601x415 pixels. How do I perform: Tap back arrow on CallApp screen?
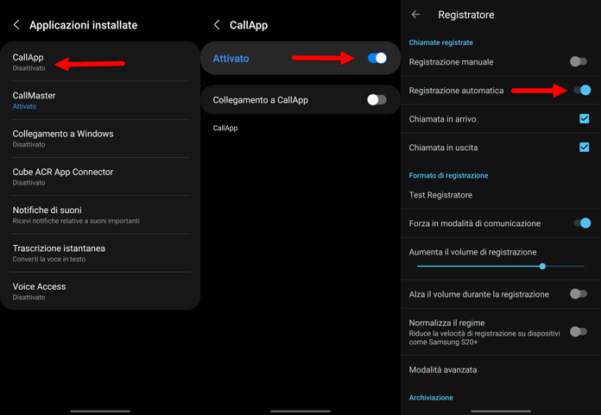point(217,25)
